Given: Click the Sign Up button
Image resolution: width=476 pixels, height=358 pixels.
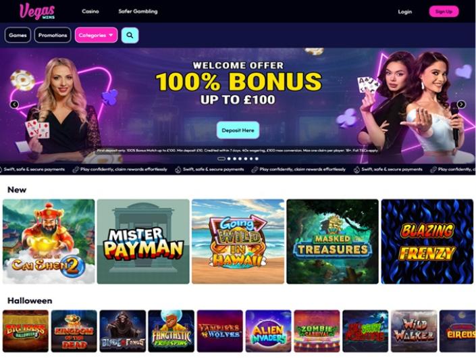Looking at the screenshot, I should [444, 11].
